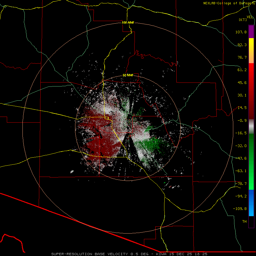Click the VEL legend title
The image size is (256, 256).
[250, 17]
